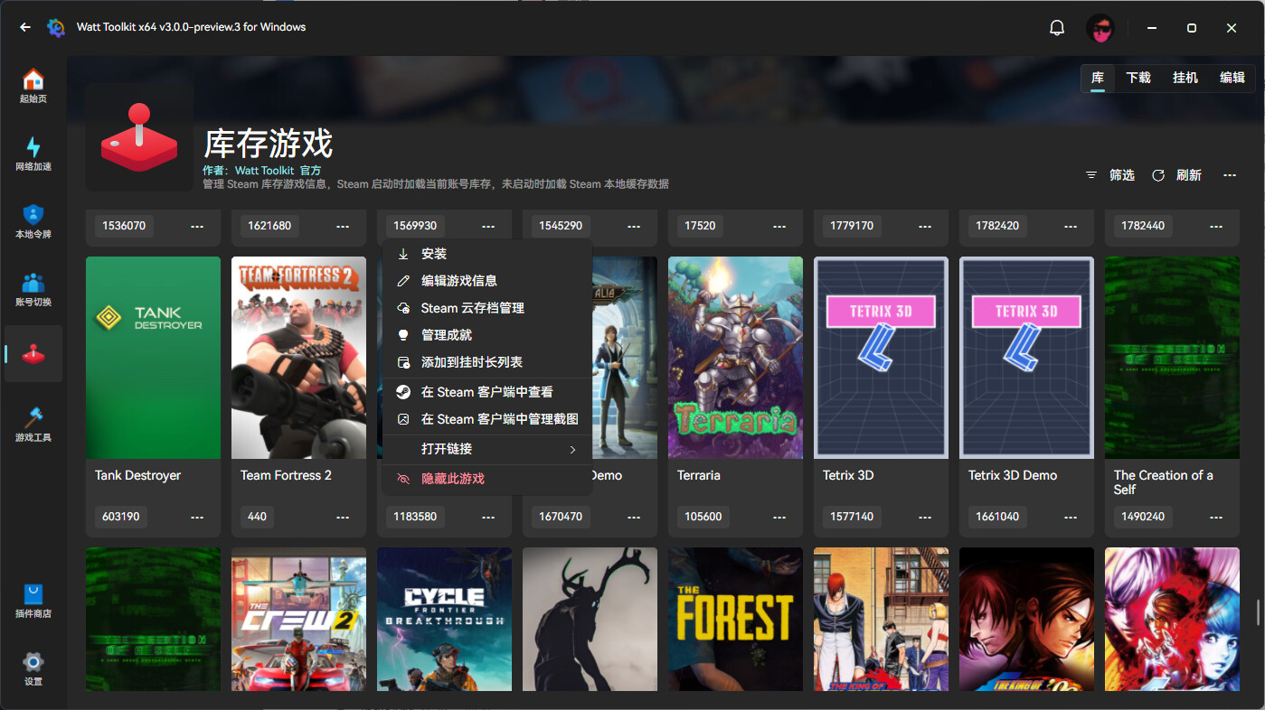1265x710 pixels.
Task: Choose 管理成就 in the context menu
Action: [443, 335]
